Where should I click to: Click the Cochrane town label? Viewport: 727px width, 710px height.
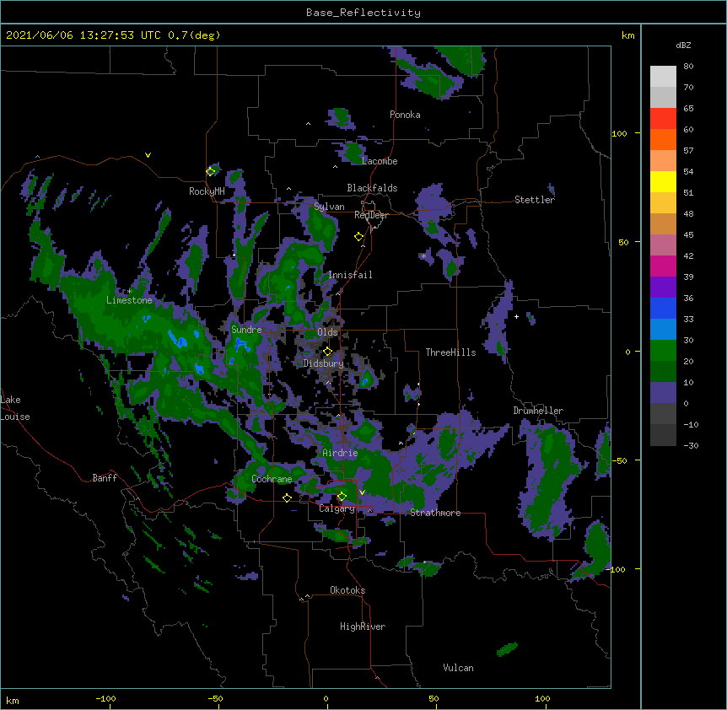(x=272, y=479)
